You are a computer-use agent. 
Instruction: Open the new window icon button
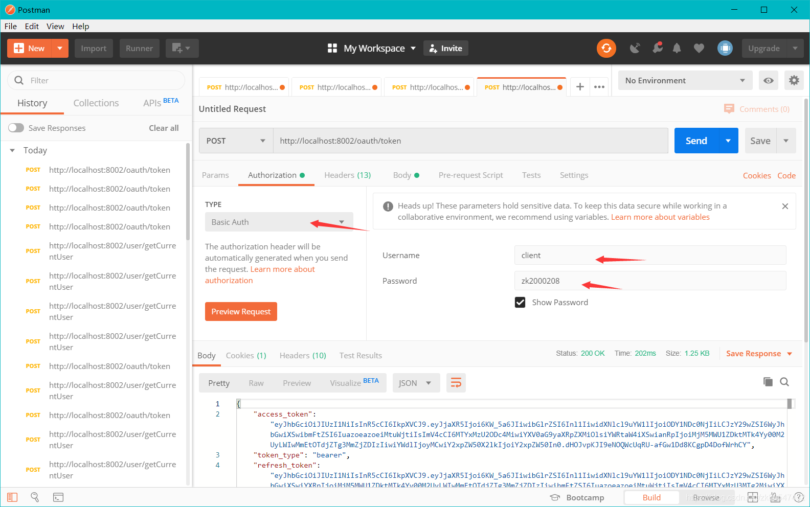coord(182,48)
